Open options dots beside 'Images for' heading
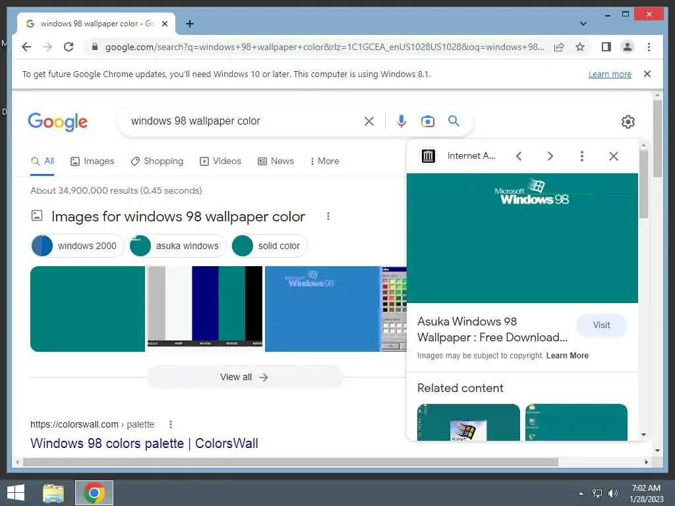 pyautogui.click(x=328, y=216)
